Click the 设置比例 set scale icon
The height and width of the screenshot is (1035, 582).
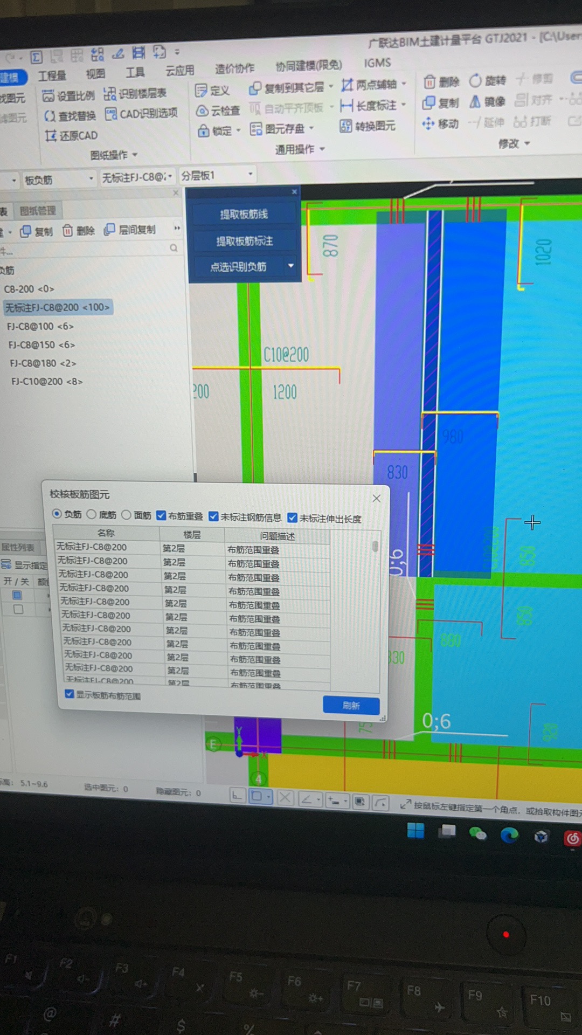48,96
